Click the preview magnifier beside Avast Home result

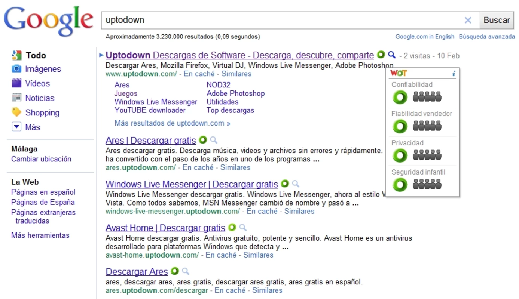pyautogui.click(x=243, y=228)
